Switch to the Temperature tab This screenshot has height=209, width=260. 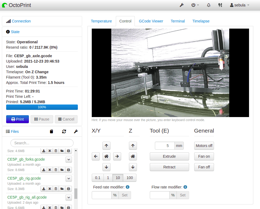coord(101,21)
